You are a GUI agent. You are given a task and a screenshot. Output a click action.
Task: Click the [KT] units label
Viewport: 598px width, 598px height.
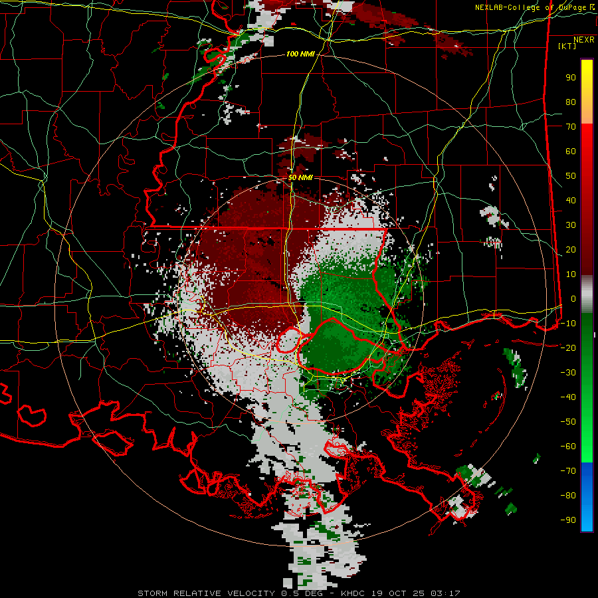[x=567, y=46]
